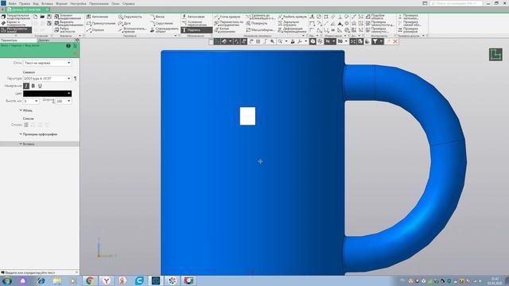Create a new document icon
The height and width of the screenshot is (286, 509).
36,17
